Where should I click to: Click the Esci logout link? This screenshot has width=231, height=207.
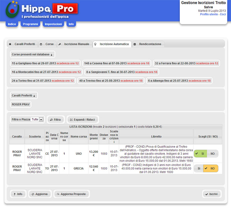pyautogui.click(x=223, y=14)
